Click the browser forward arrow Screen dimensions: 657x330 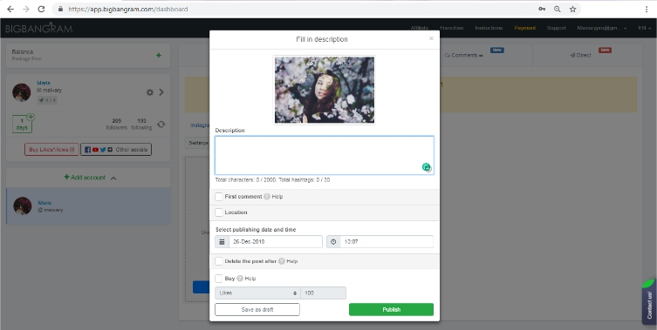click(26, 9)
